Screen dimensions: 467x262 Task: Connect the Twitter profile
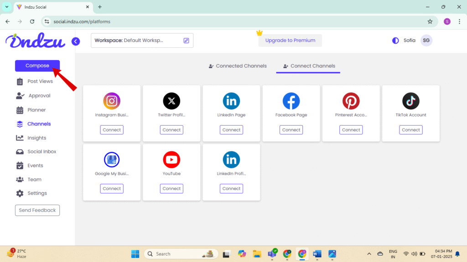(x=171, y=130)
